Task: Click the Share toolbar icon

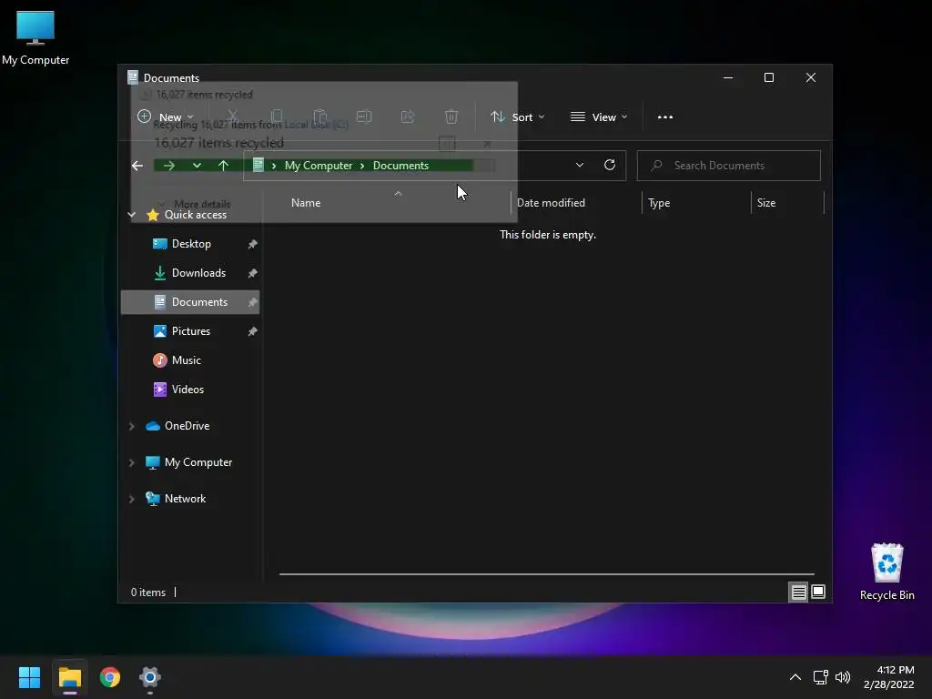Action: click(408, 117)
